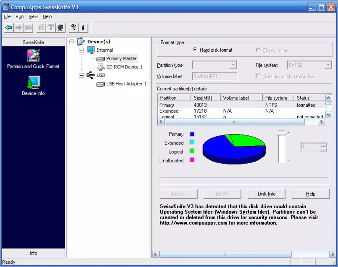Click the Help button beside Disk Info
The width and height of the screenshot is (338, 267).
pos(311,194)
